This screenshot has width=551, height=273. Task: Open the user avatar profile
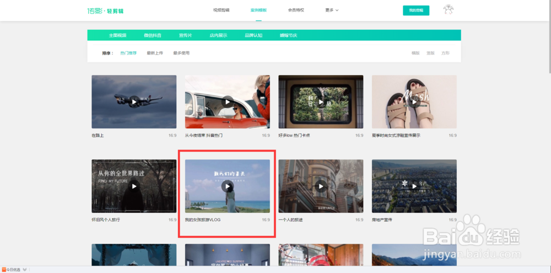[449, 10]
